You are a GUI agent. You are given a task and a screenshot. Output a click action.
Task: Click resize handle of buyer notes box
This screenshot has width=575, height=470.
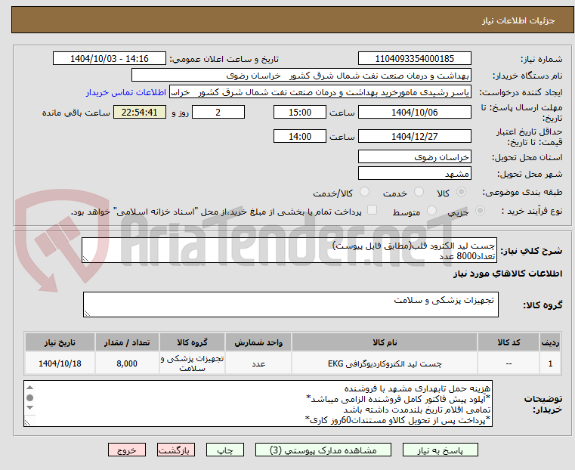28,422
